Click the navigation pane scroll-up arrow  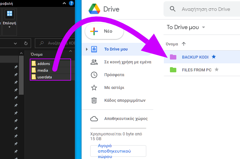click(x=21, y=53)
